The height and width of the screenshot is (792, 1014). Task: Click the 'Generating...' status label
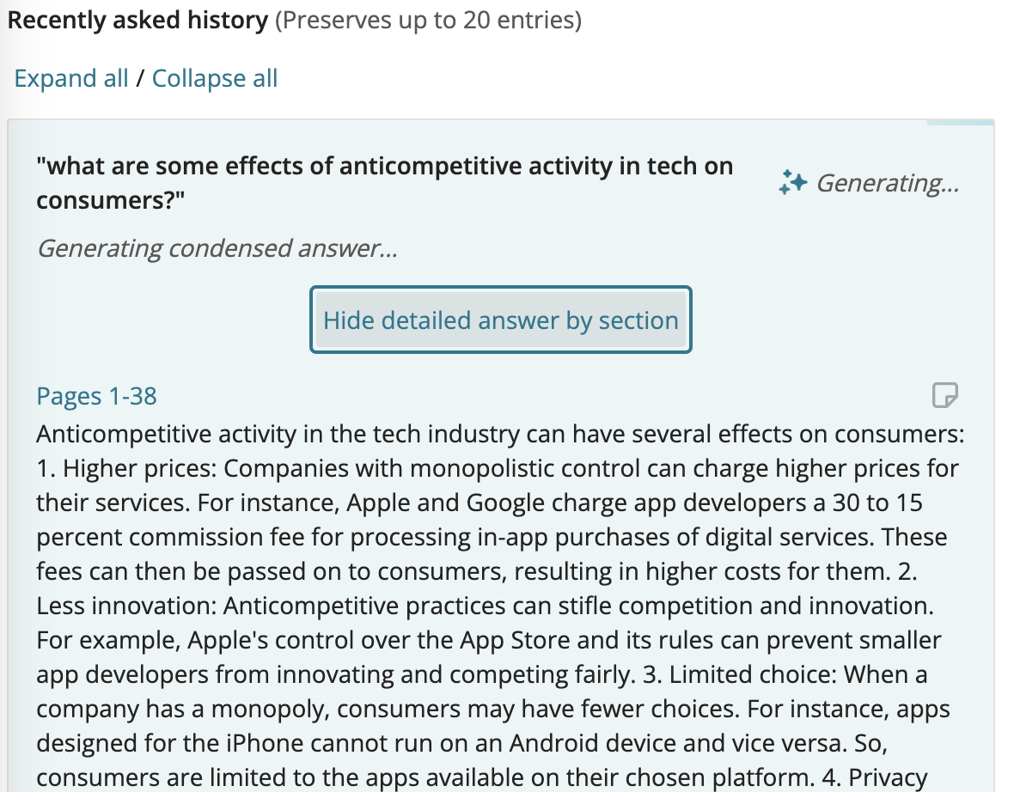[887, 183]
